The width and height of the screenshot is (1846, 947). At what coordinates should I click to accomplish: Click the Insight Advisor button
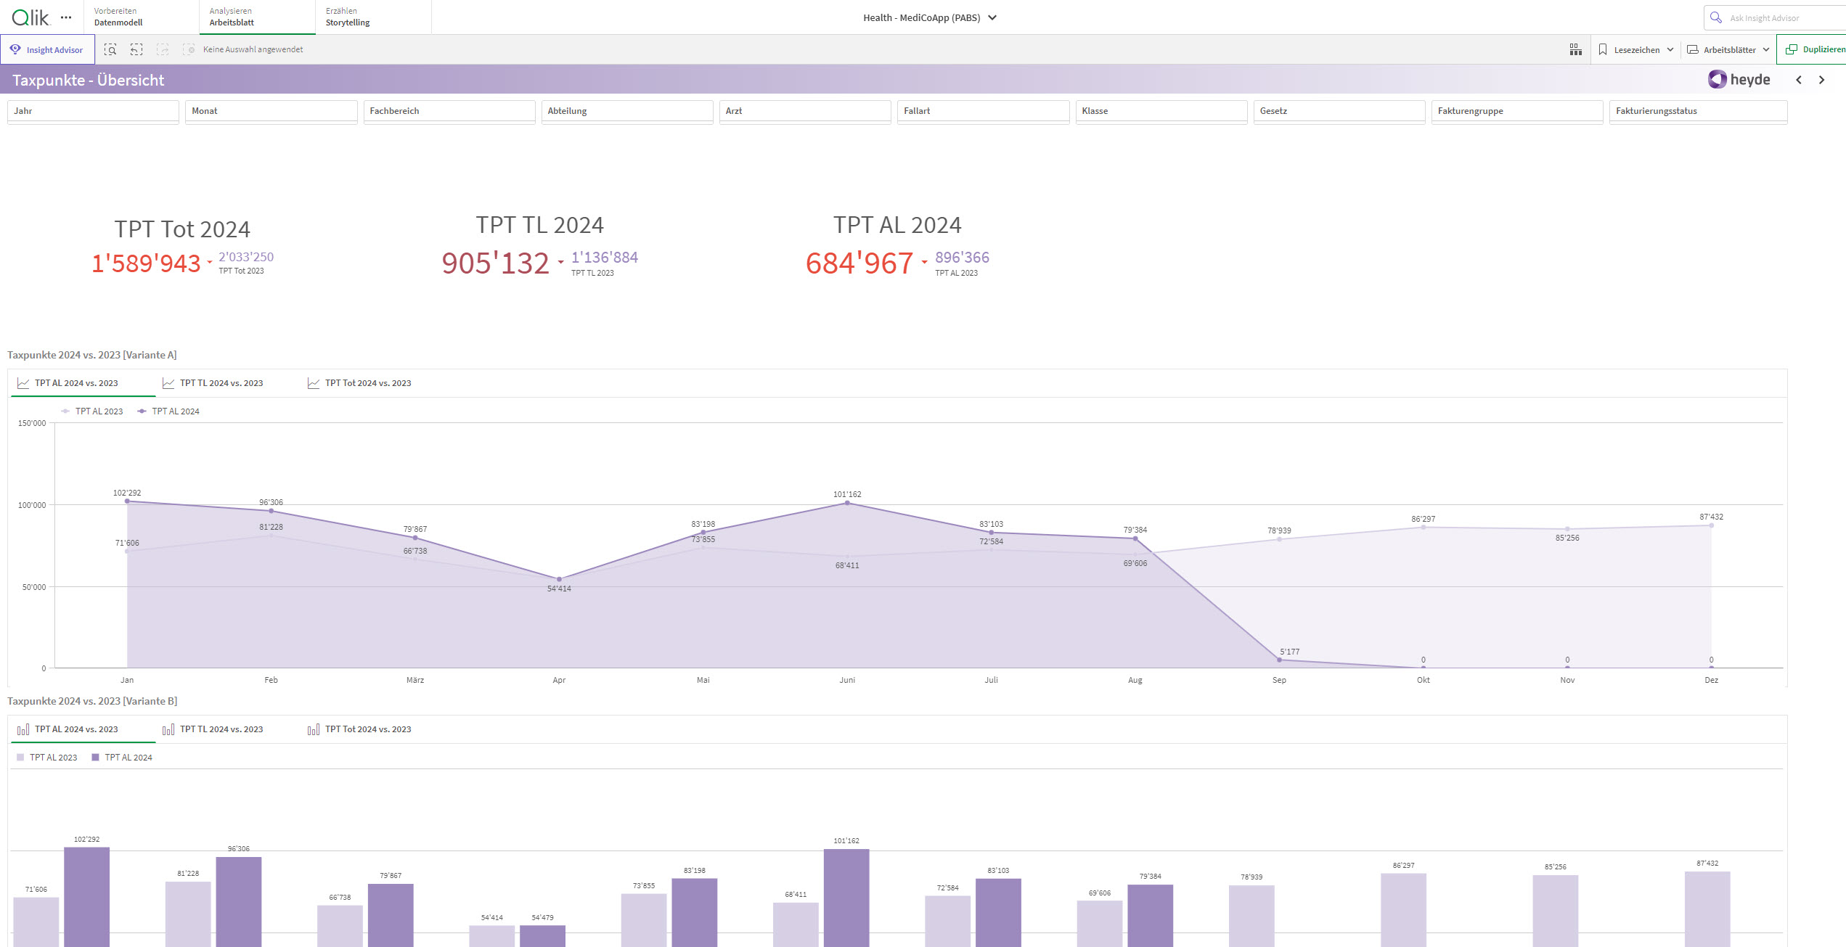point(47,49)
